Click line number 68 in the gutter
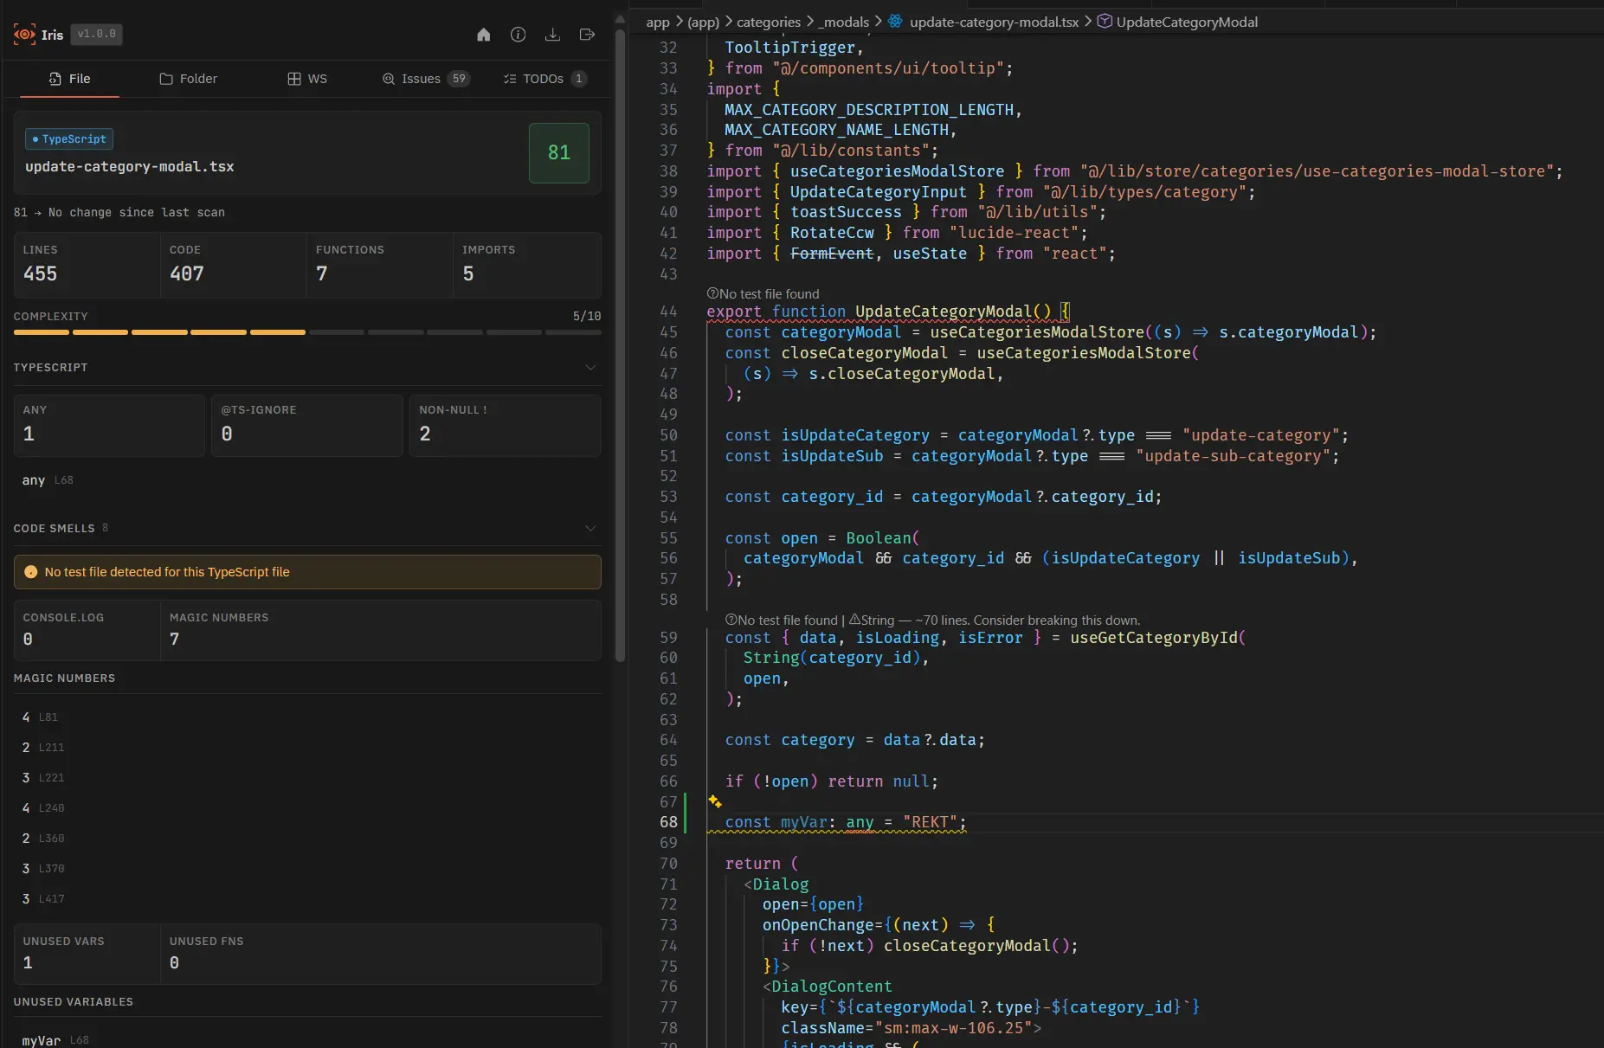 (668, 822)
